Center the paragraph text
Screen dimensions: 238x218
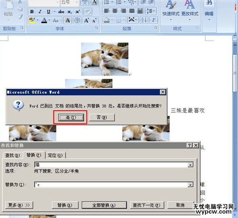tap(115, 11)
